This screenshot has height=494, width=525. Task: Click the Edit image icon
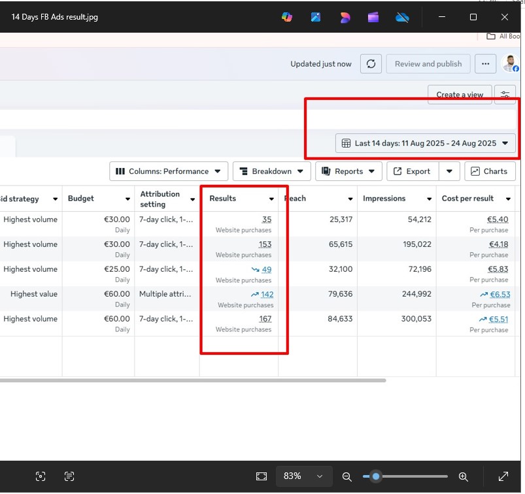pyautogui.click(x=316, y=17)
